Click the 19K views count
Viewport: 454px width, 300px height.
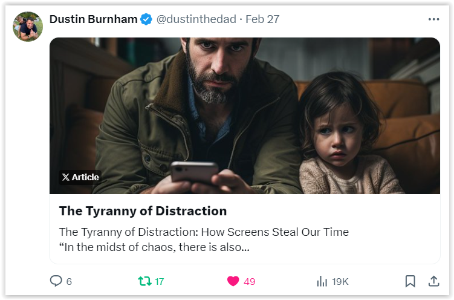point(340,281)
